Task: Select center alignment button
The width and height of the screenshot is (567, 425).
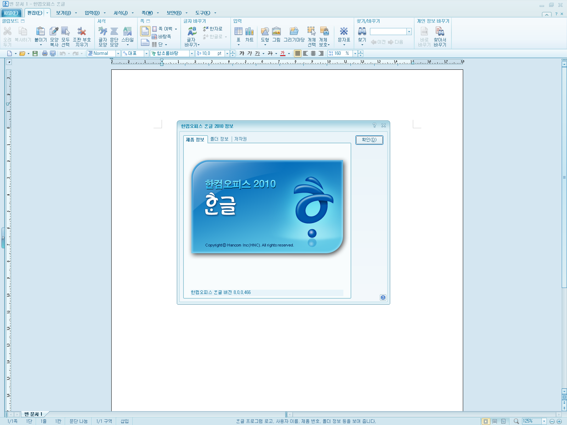Action: 313,53
